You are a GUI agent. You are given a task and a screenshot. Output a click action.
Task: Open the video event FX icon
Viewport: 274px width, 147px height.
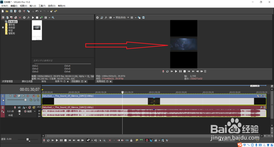click(261, 96)
